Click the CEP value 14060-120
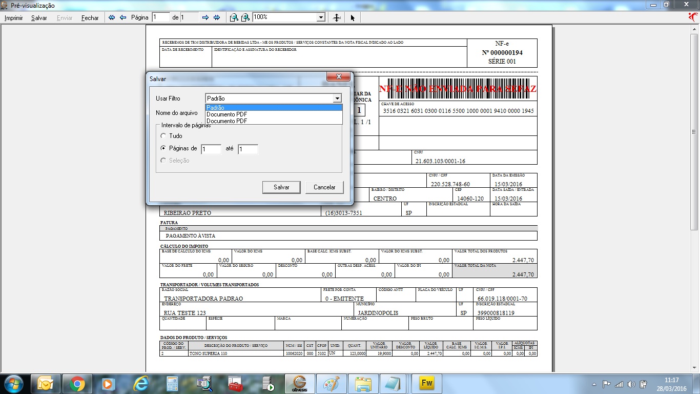This screenshot has height=394, width=700. tap(470, 199)
